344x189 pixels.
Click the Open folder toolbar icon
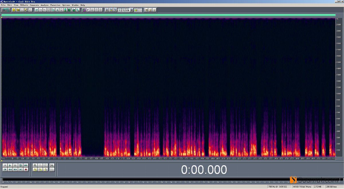tap(18, 10)
